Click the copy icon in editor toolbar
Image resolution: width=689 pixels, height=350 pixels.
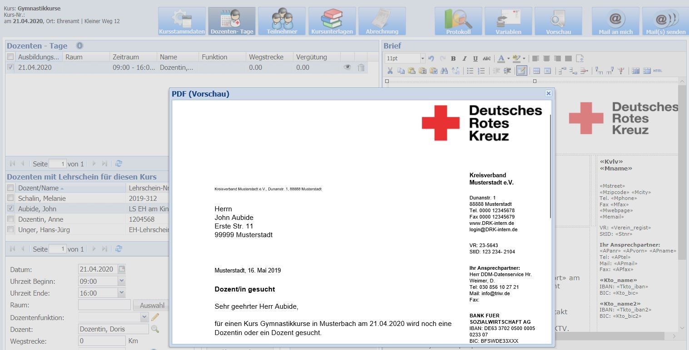click(401, 71)
